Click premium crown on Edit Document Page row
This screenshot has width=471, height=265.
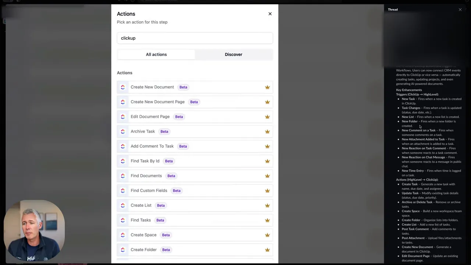coord(268,117)
